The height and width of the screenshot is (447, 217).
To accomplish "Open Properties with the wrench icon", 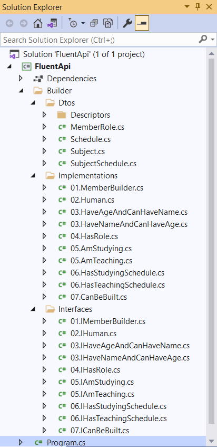I will (x=127, y=23).
